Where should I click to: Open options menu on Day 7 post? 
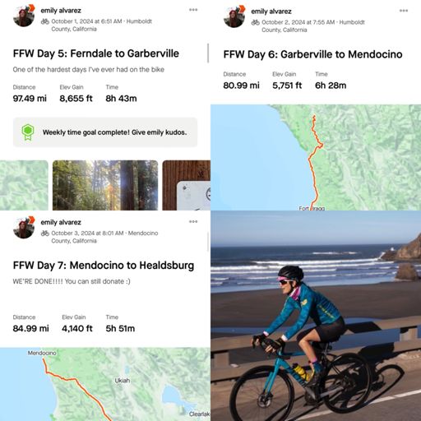193,221
